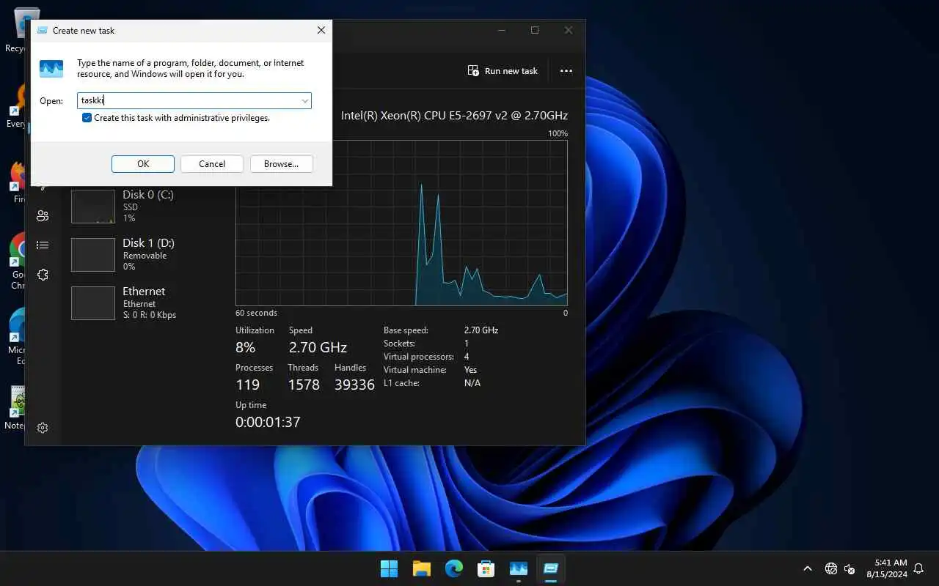The image size is (939, 586).
Task: Confirm with the OK button
Action: point(143,164)
